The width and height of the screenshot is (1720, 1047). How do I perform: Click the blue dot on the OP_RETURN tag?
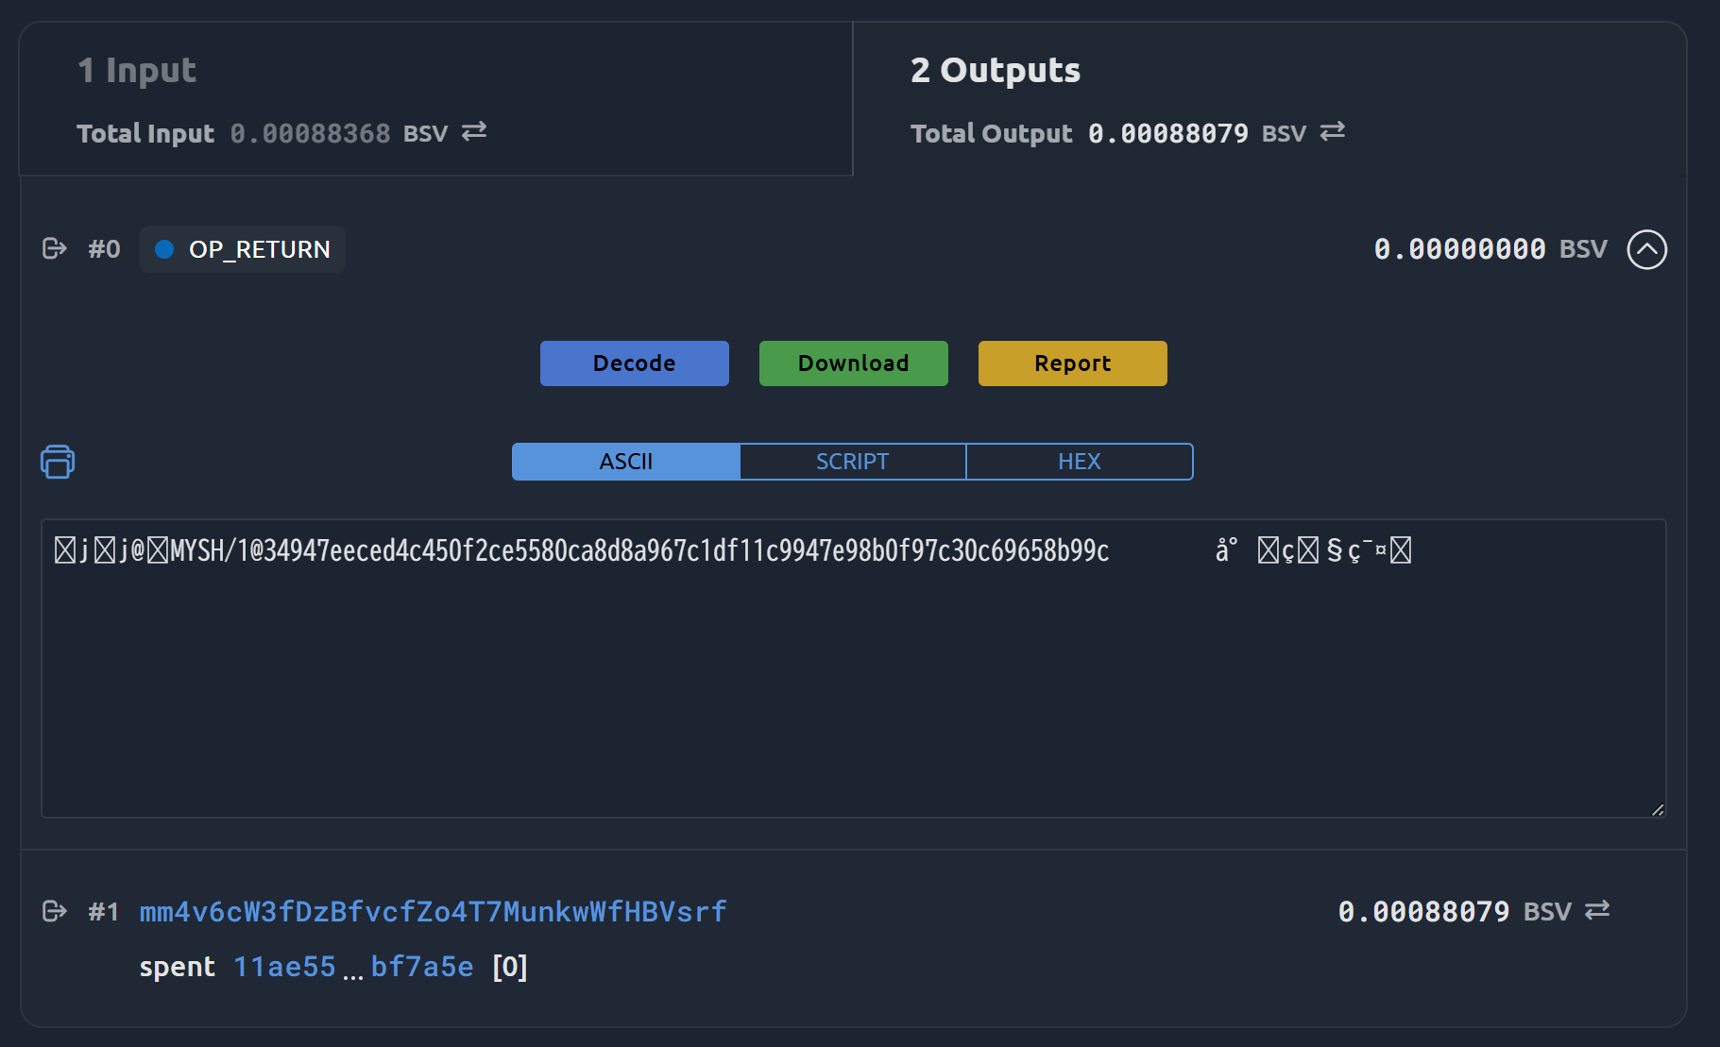(164, 249)
